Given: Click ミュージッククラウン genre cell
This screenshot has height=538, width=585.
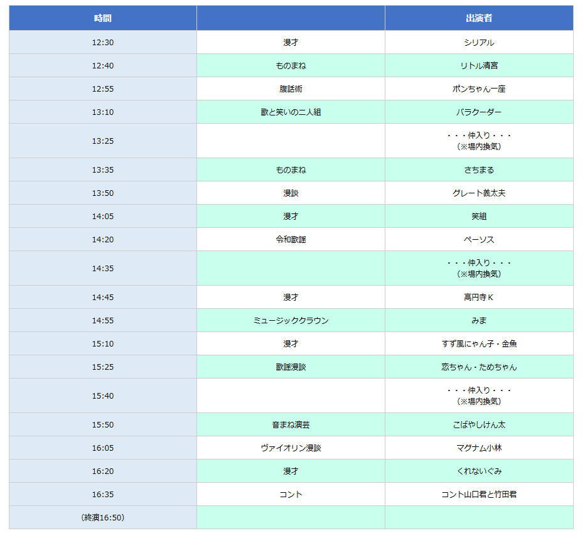Looking at the screenshot, I should click(291, 320).
